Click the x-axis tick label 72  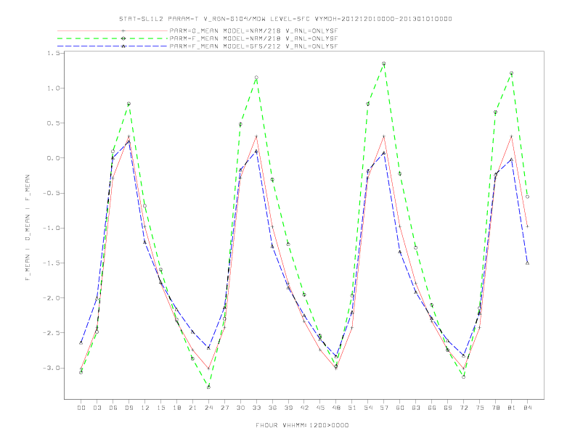click(x=463, y=408)
